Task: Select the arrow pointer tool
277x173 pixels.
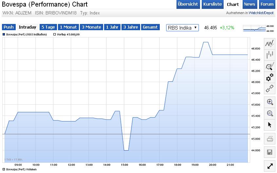Action: click(x=270, y=124)
